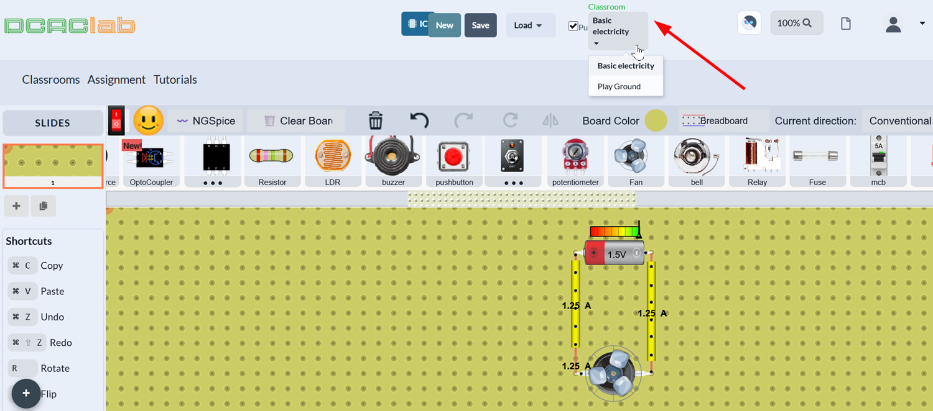Toggle the Public checkbox
Screen dimensions: 933x411
coord(573,26)
